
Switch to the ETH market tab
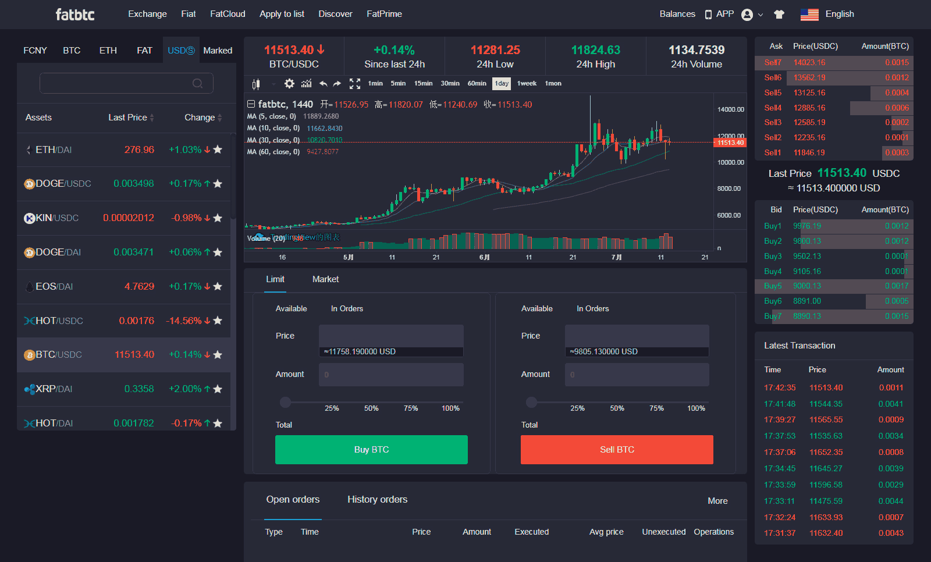click(108, 51)
